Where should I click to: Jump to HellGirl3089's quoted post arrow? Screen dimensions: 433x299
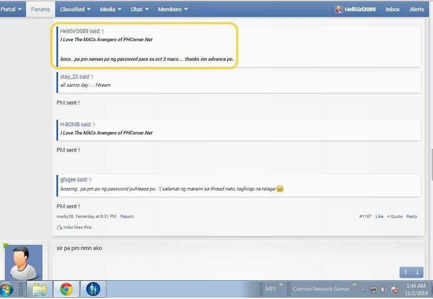point(103,32)
